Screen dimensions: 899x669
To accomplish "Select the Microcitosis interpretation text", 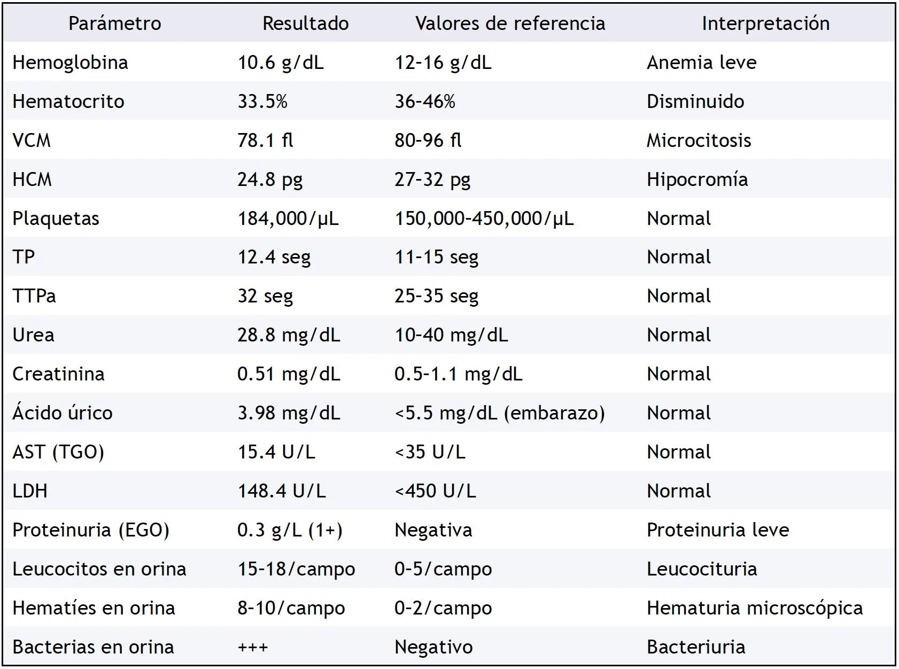I will click(699, 141).
